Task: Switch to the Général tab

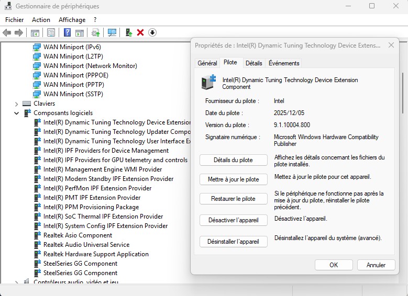Action: point(207,63)
